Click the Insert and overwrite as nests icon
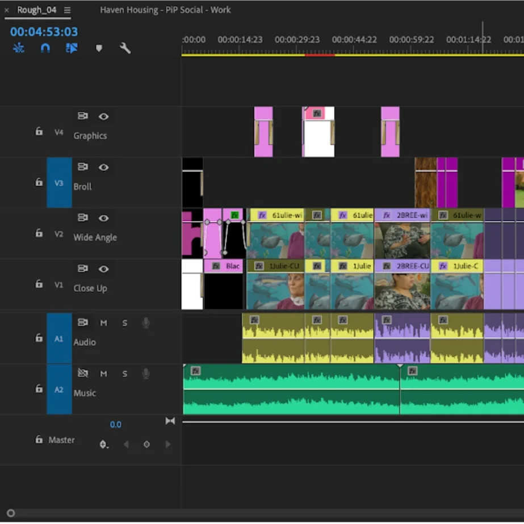This screenshot has width=524, height=524. [19, 48]
